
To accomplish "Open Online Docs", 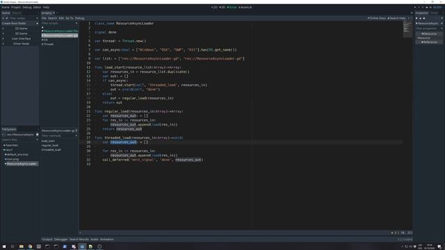I will click(x=377, y=18).
